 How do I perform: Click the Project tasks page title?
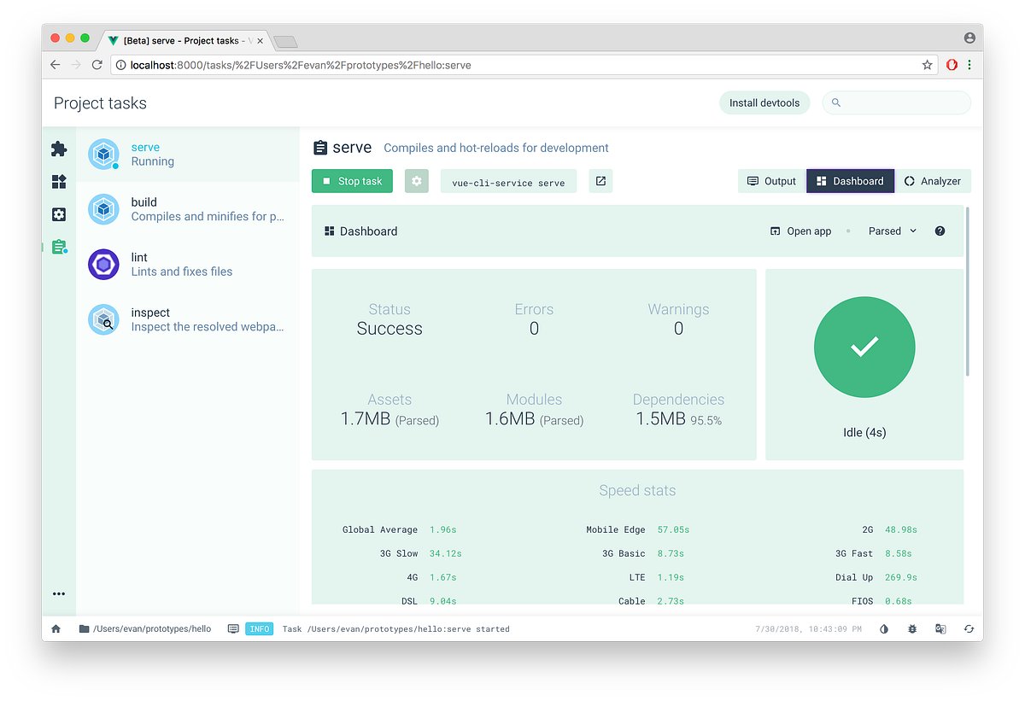(100, 103)
